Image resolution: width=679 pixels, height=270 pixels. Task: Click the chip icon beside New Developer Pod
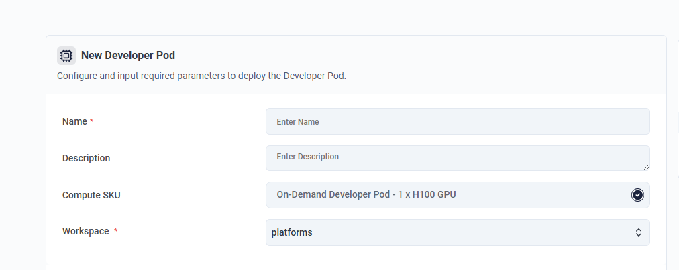[x=66, y=56]
